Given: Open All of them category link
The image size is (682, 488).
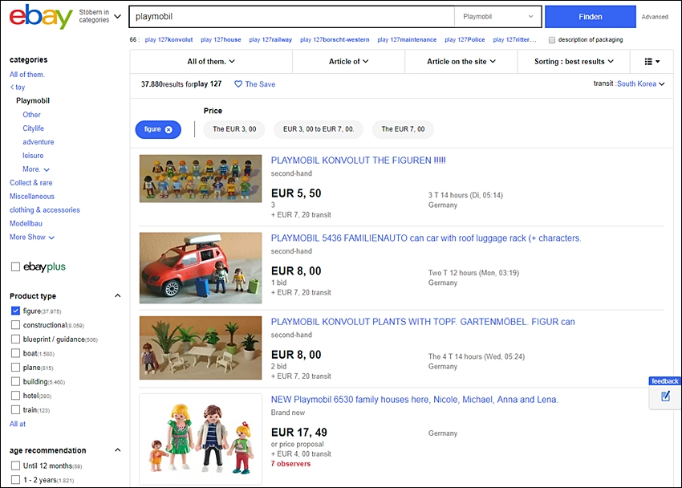Looking at the screenshot, I should pos(27,75).
